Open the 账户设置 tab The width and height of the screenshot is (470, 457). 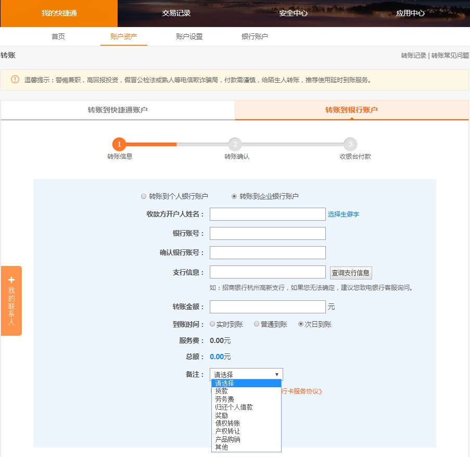(189, 36)
